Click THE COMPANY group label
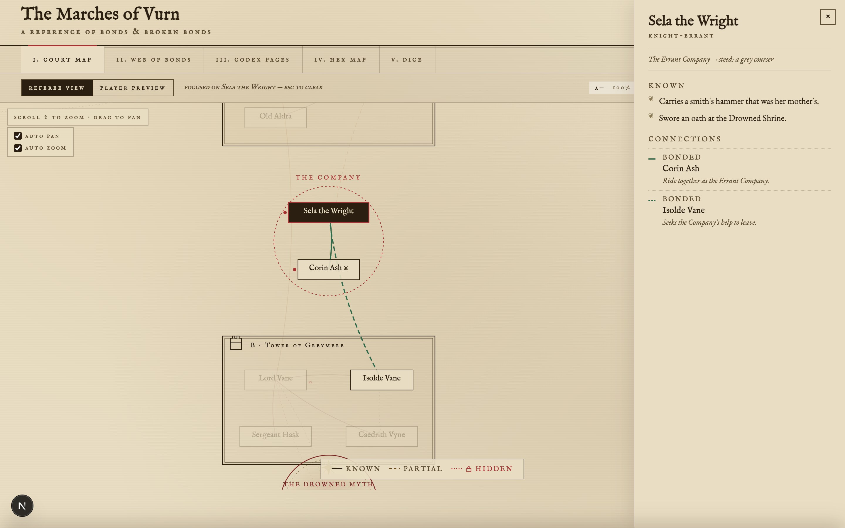The image size is (845, 528). tap(328, 177)
